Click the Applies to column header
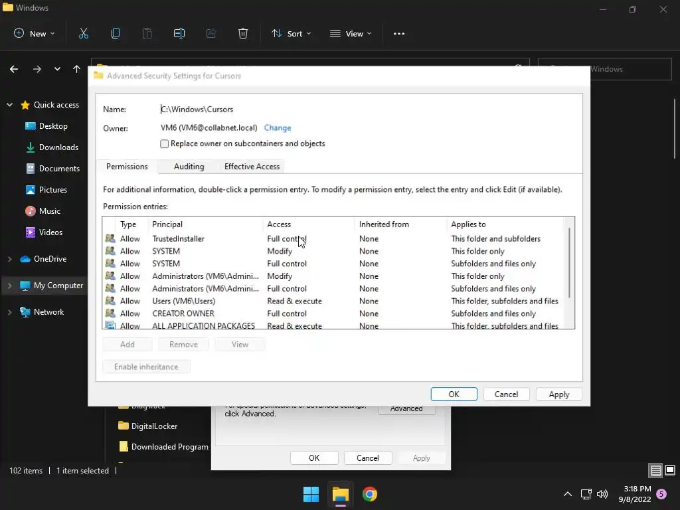 tap(505, 224)
